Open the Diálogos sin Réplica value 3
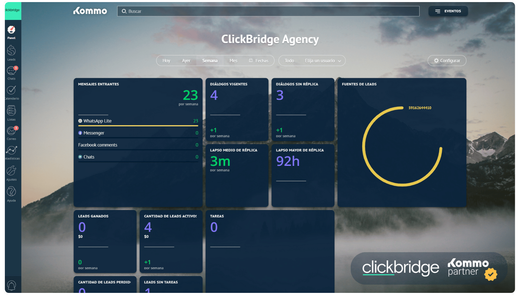This screenshot has width=521, height=296. 280,95
